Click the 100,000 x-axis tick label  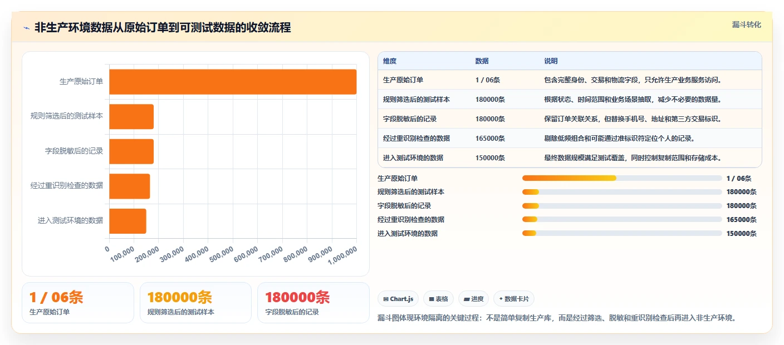[x=124, y=254]
